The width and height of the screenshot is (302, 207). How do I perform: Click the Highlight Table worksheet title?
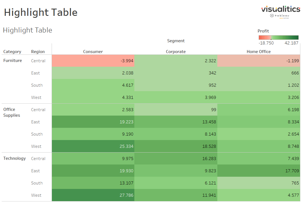tap(27, 30)
